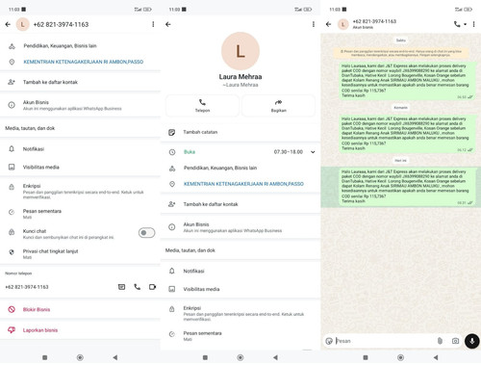Tap Pendidikan, Keuangan, Bisnis lain in middle screen
The image size is (481, 365).
tap(220, 168)
